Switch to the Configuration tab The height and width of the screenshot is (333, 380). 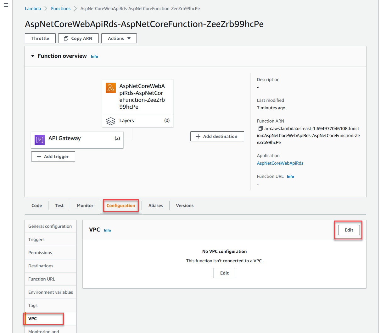coord(121,205)
